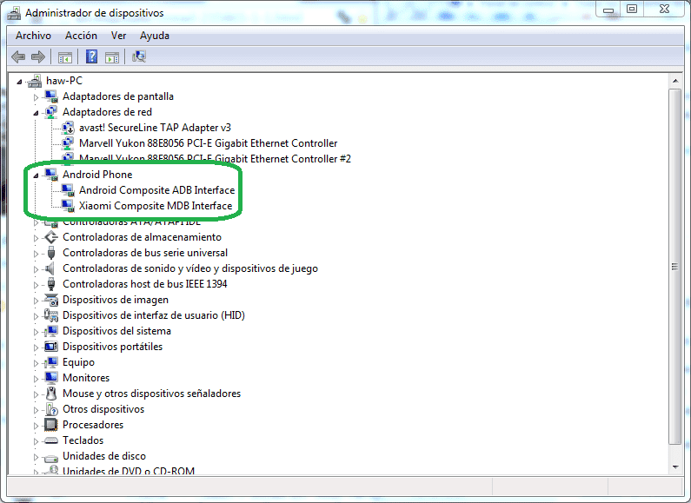691x503 pixels.
Task: Open the Ver menu
Action: [118, 36]
